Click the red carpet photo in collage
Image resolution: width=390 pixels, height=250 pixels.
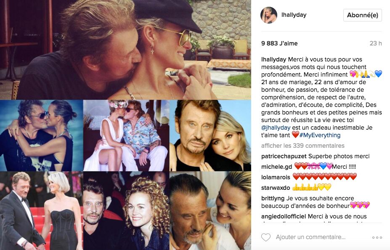coord(41,211)
